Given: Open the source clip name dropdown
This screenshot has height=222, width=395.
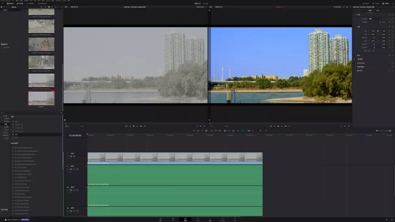Looking at the screenshot, I should 135,7.
